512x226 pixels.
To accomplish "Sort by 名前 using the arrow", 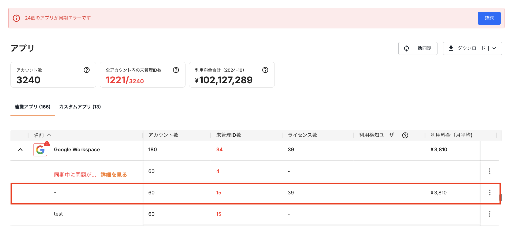I will click(x=49, y=135).
